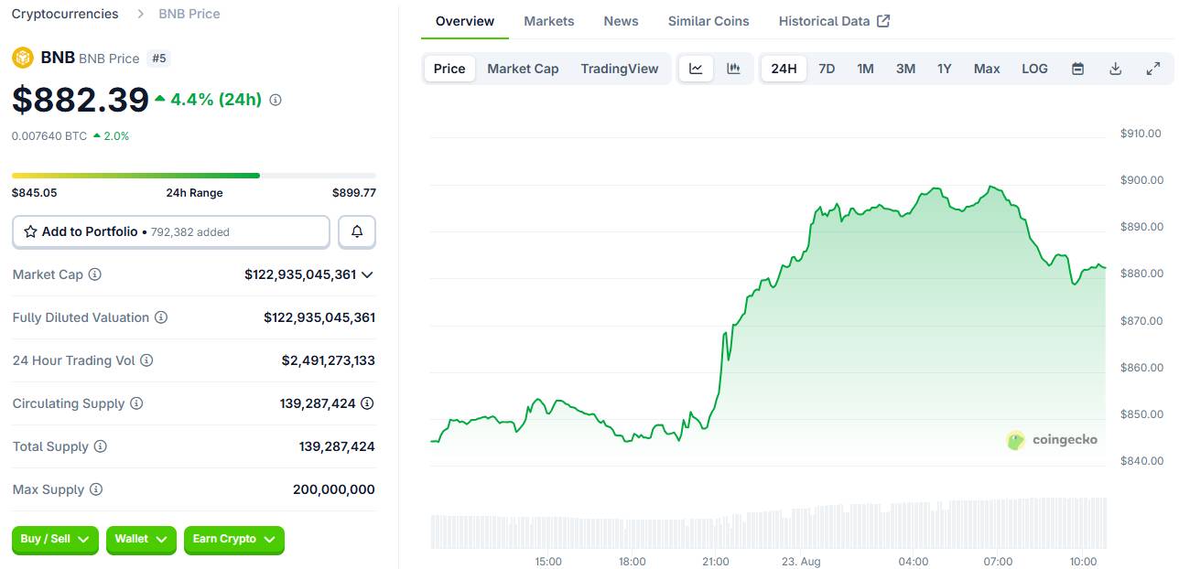Click the $910.00 price axis label
Screen dimensions: 1179x569
click(1141, 134)
